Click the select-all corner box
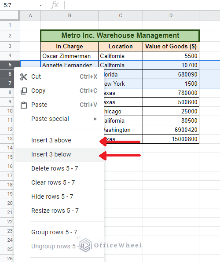Screen dimensions: 220x262 (10, 15)
